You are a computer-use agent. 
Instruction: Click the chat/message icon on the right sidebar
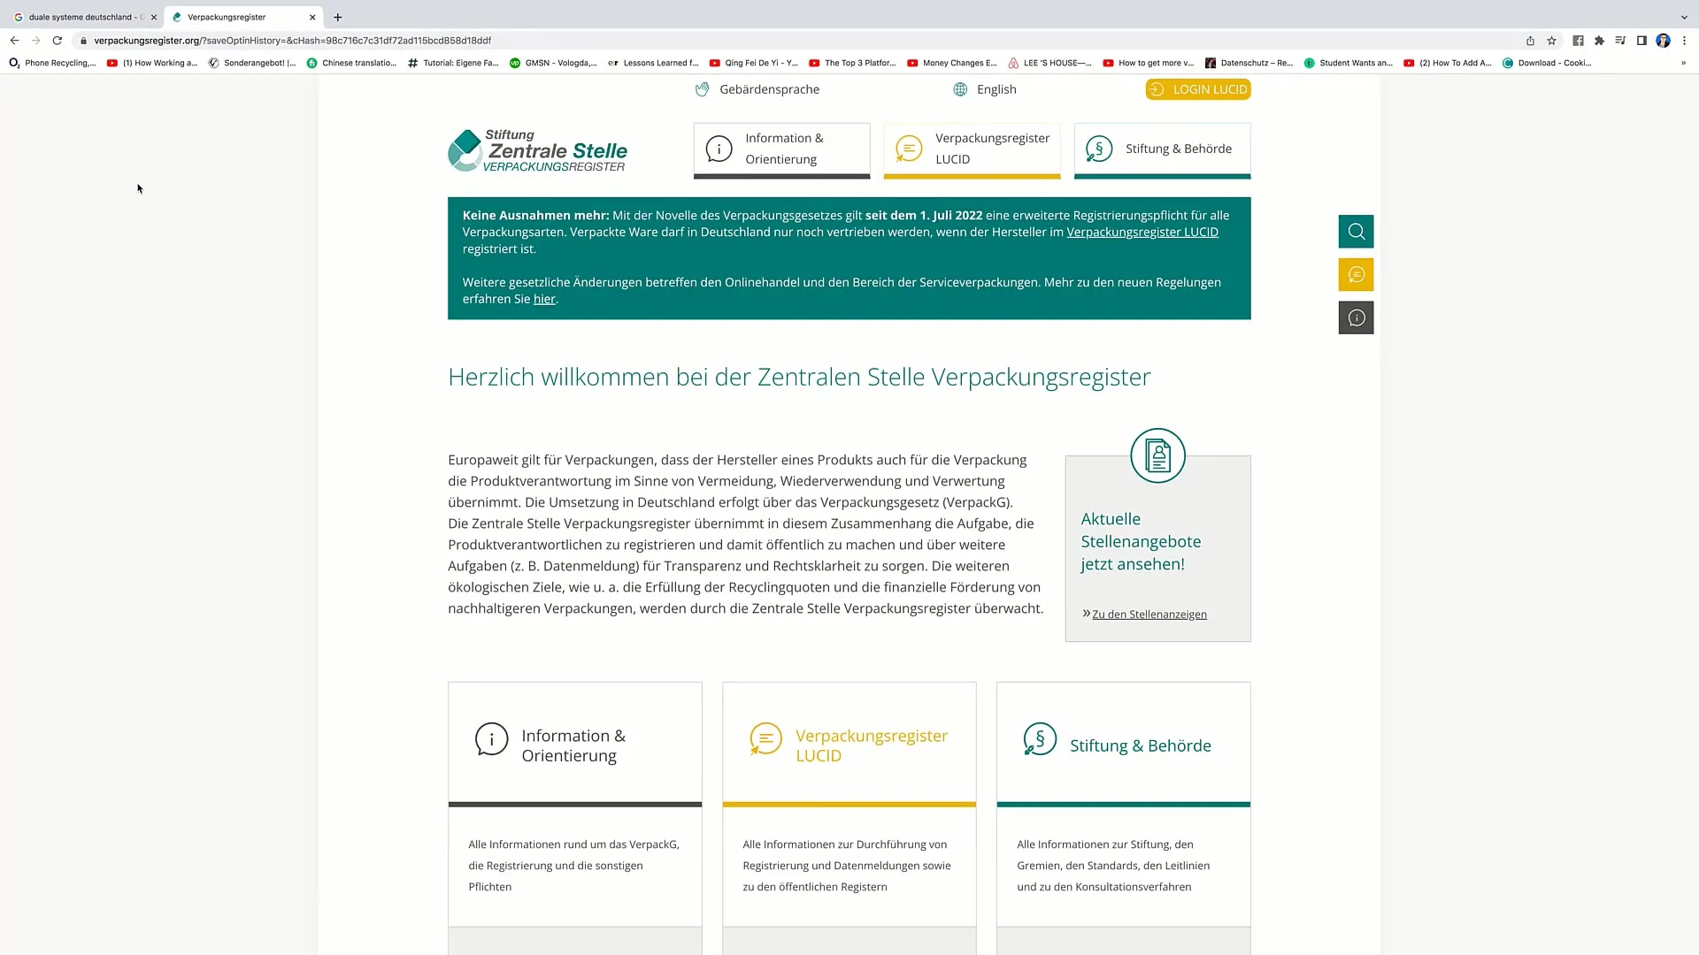(1356, 274)
